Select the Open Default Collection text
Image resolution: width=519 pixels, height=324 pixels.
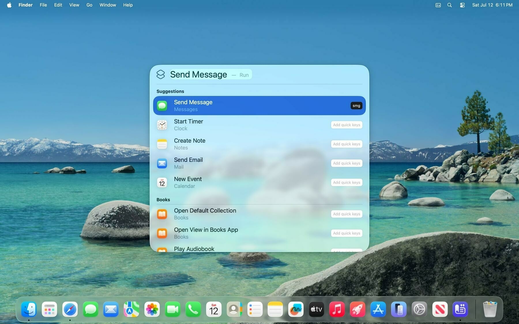click(205, 211)
